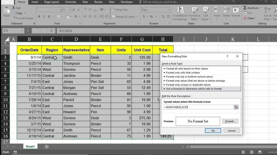Click the Cut command in Clipboard group

16,8
